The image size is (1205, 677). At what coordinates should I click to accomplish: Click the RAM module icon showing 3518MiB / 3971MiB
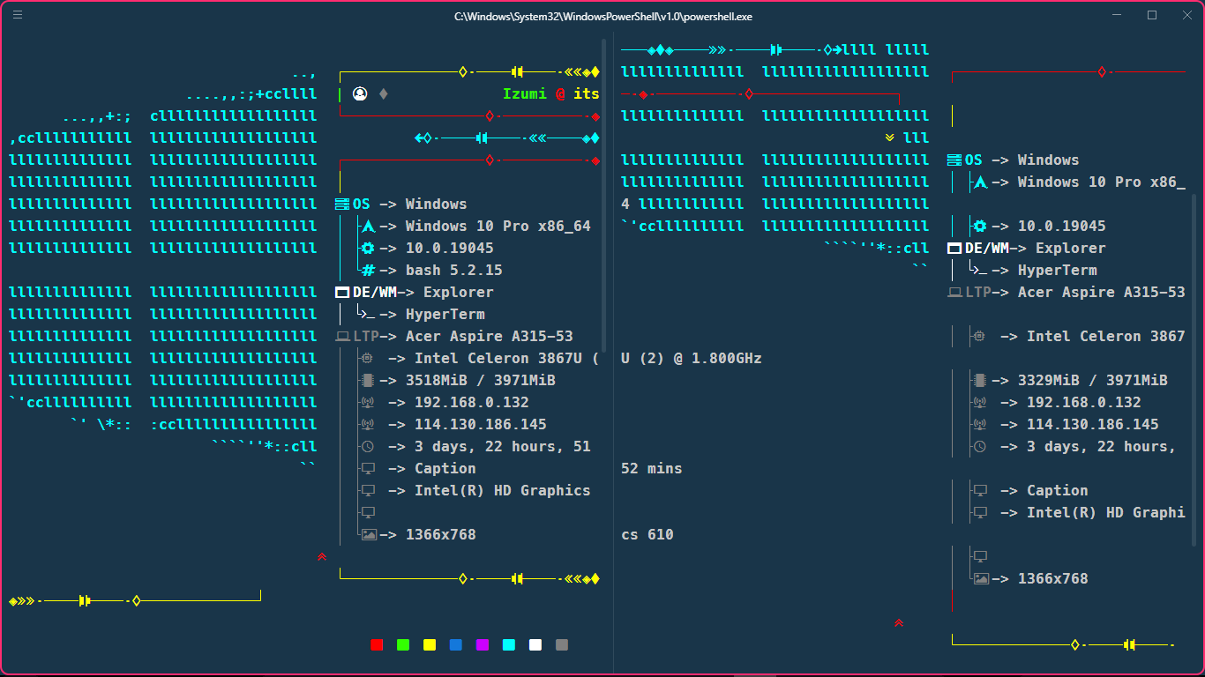(369, 380)
